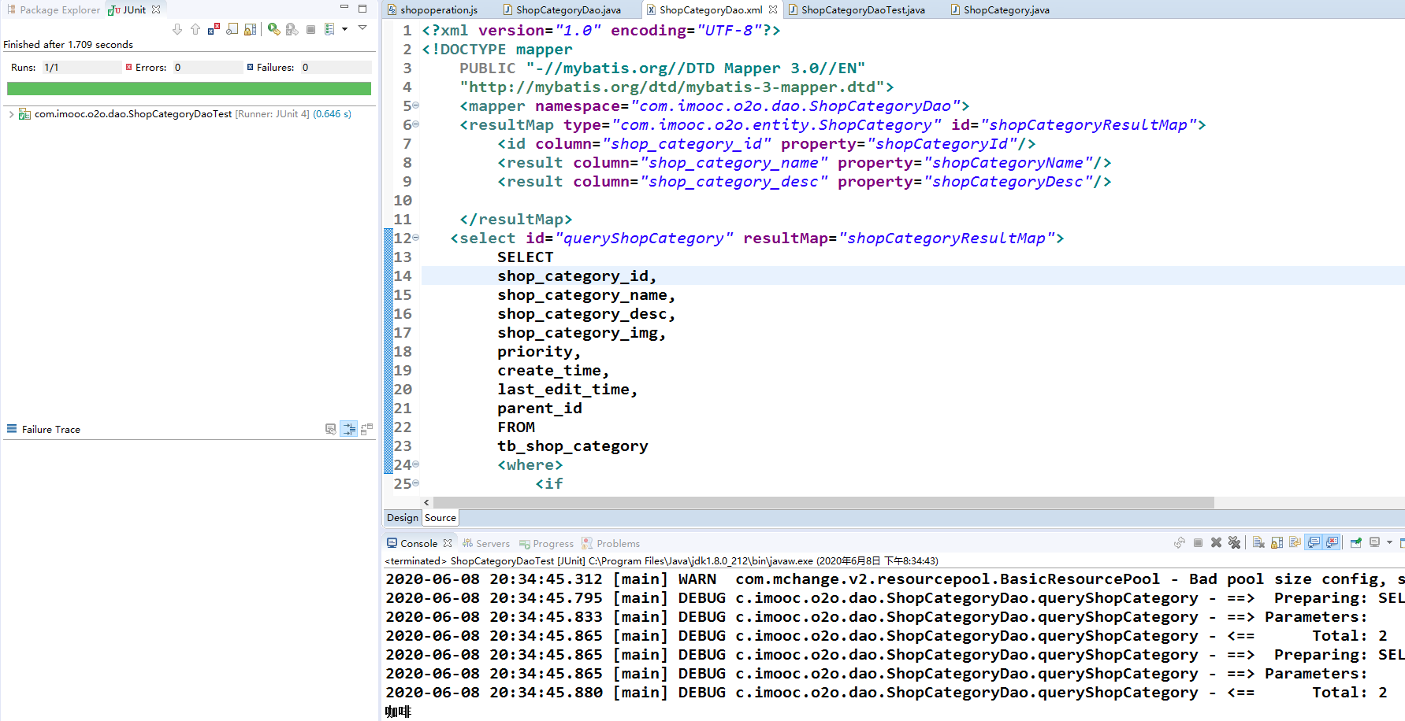Clear the Console output
Screen dimensions: 1405x721
click(1258, 542)
